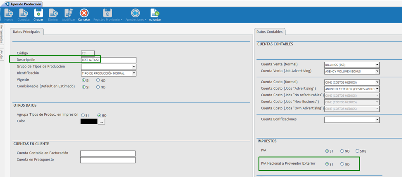This screenshot has width=402, height=177.
Task: Select IVA 50% radio option
Action: click(x=357, y=151)
